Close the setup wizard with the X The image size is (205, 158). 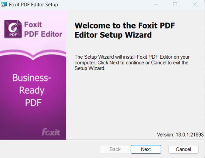point(195,5)
